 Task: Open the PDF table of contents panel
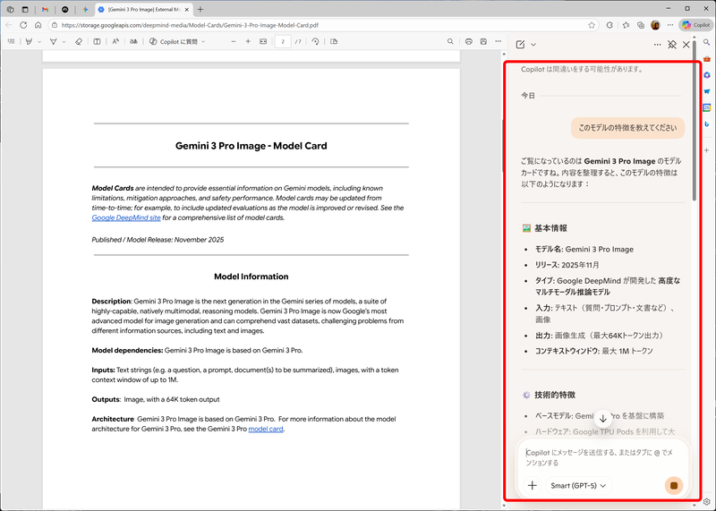(12, 41)
